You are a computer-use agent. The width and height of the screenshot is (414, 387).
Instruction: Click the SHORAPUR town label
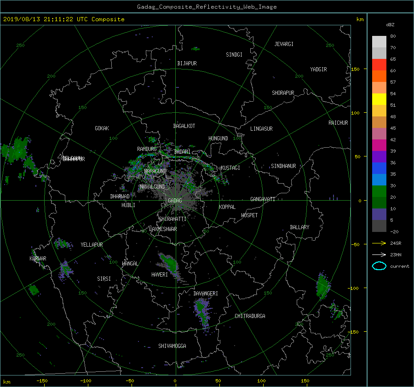click(x=283, y=93)
